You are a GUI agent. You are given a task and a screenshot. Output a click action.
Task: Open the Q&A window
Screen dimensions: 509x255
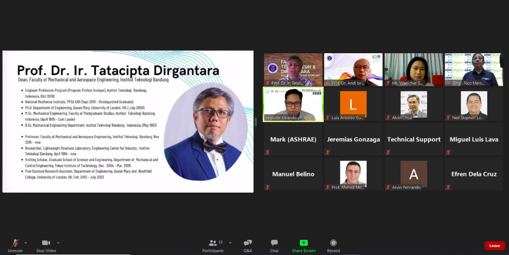[248, 243]
